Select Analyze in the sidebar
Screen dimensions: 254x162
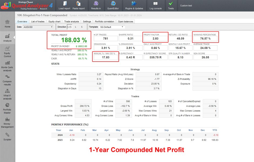[7, 38]
